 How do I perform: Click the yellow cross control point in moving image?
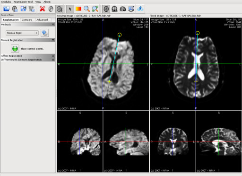click(109, 82)
